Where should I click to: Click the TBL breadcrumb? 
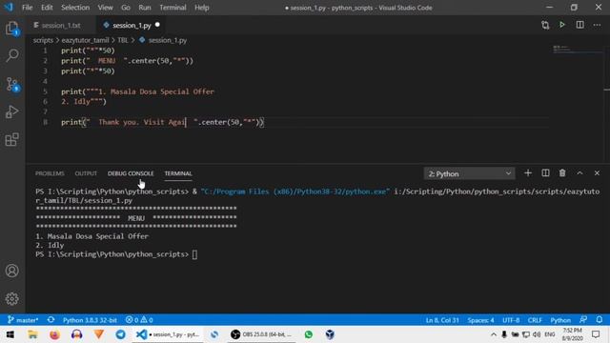click(x=123, y=40)
